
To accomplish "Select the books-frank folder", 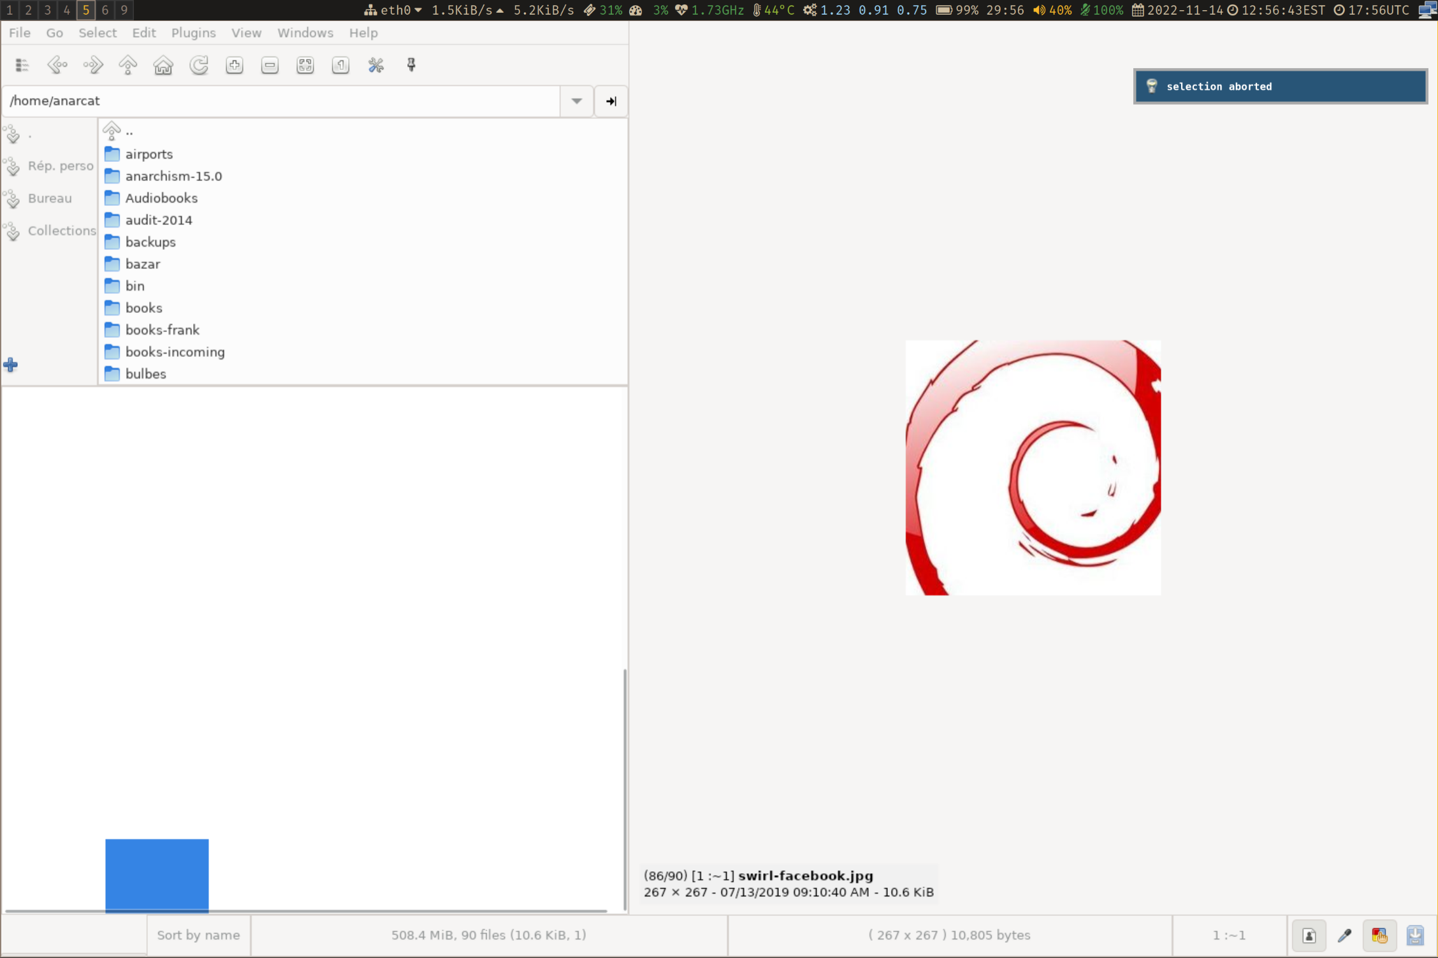I will 363,330.
